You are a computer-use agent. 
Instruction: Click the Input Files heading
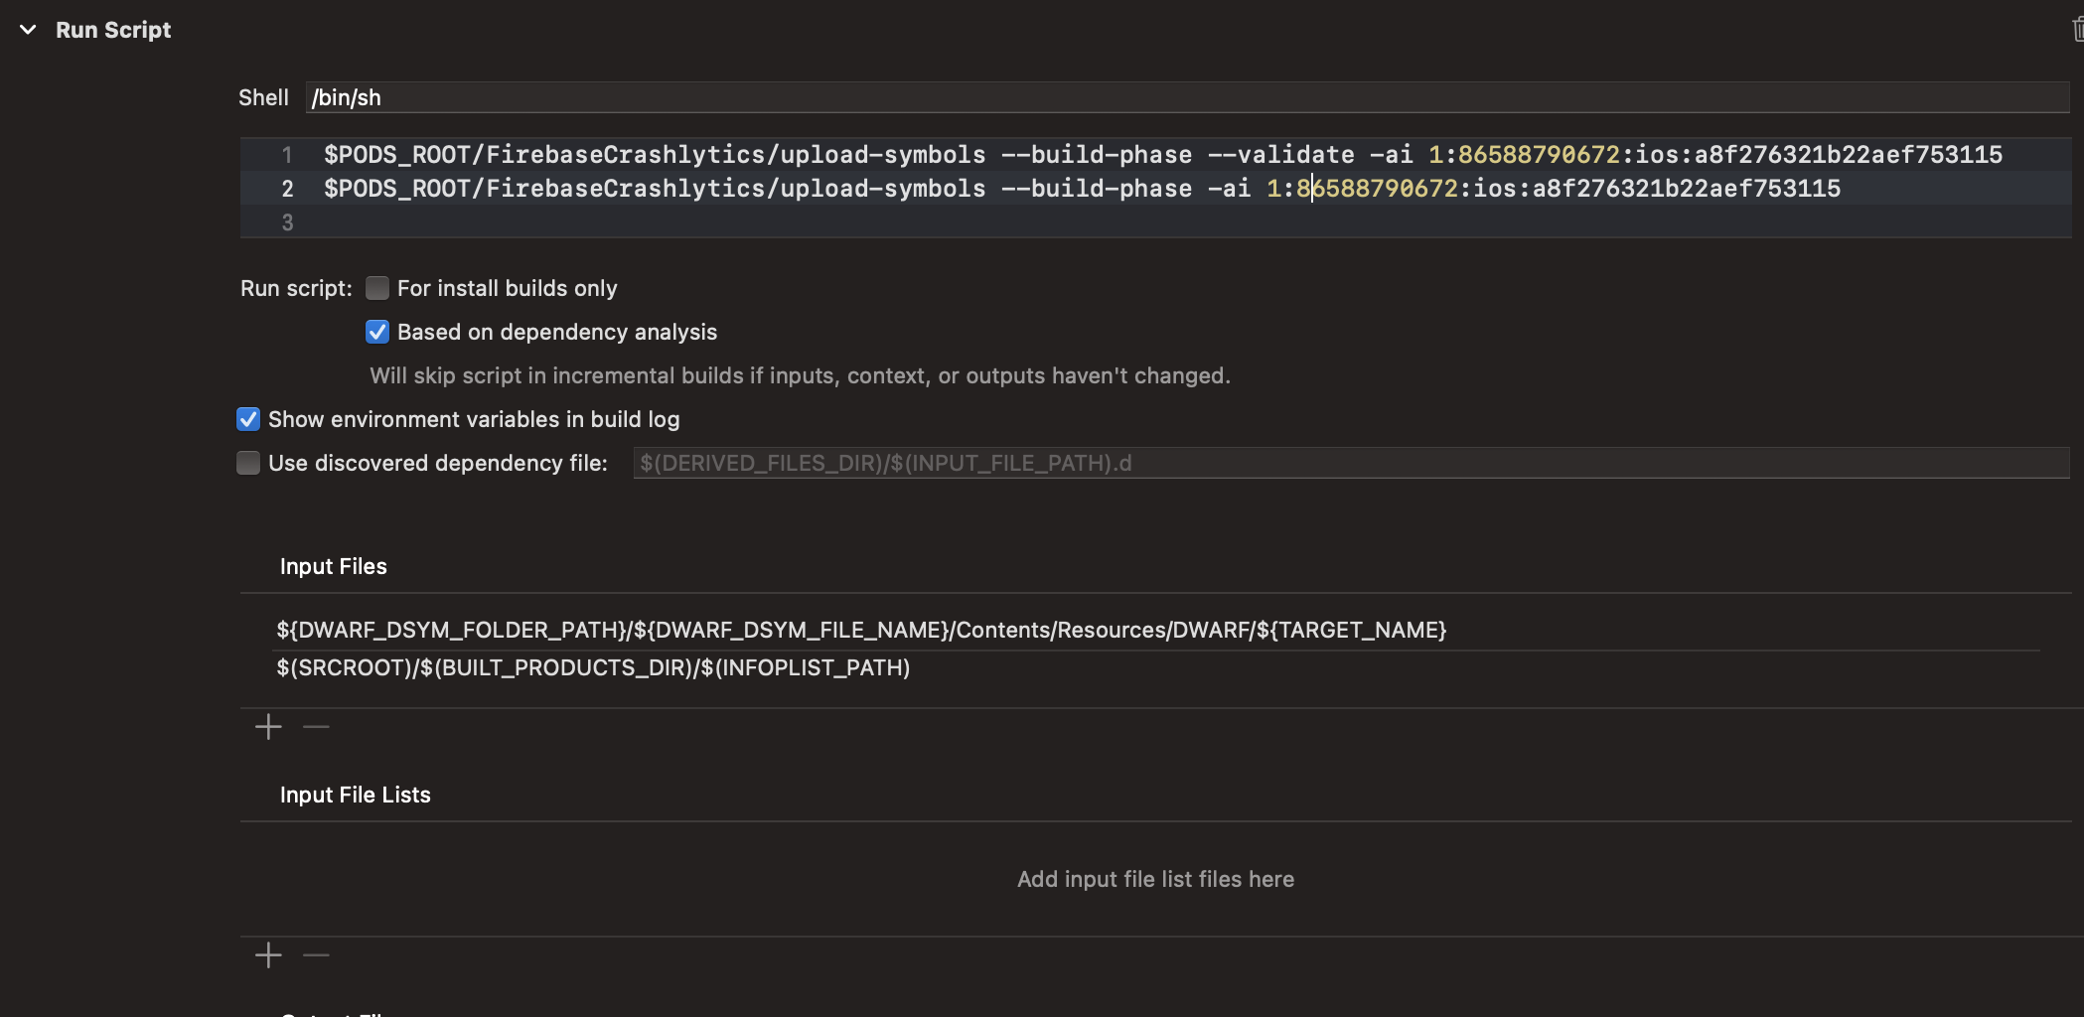[334, 566]
